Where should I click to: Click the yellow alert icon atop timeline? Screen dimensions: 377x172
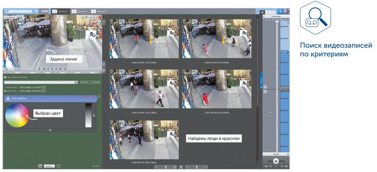click(x=288, y=22)
